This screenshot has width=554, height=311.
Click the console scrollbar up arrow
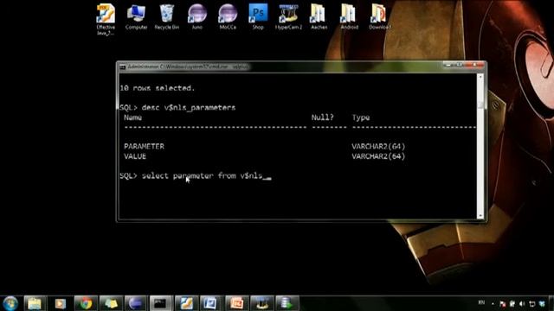coord(480,77)
